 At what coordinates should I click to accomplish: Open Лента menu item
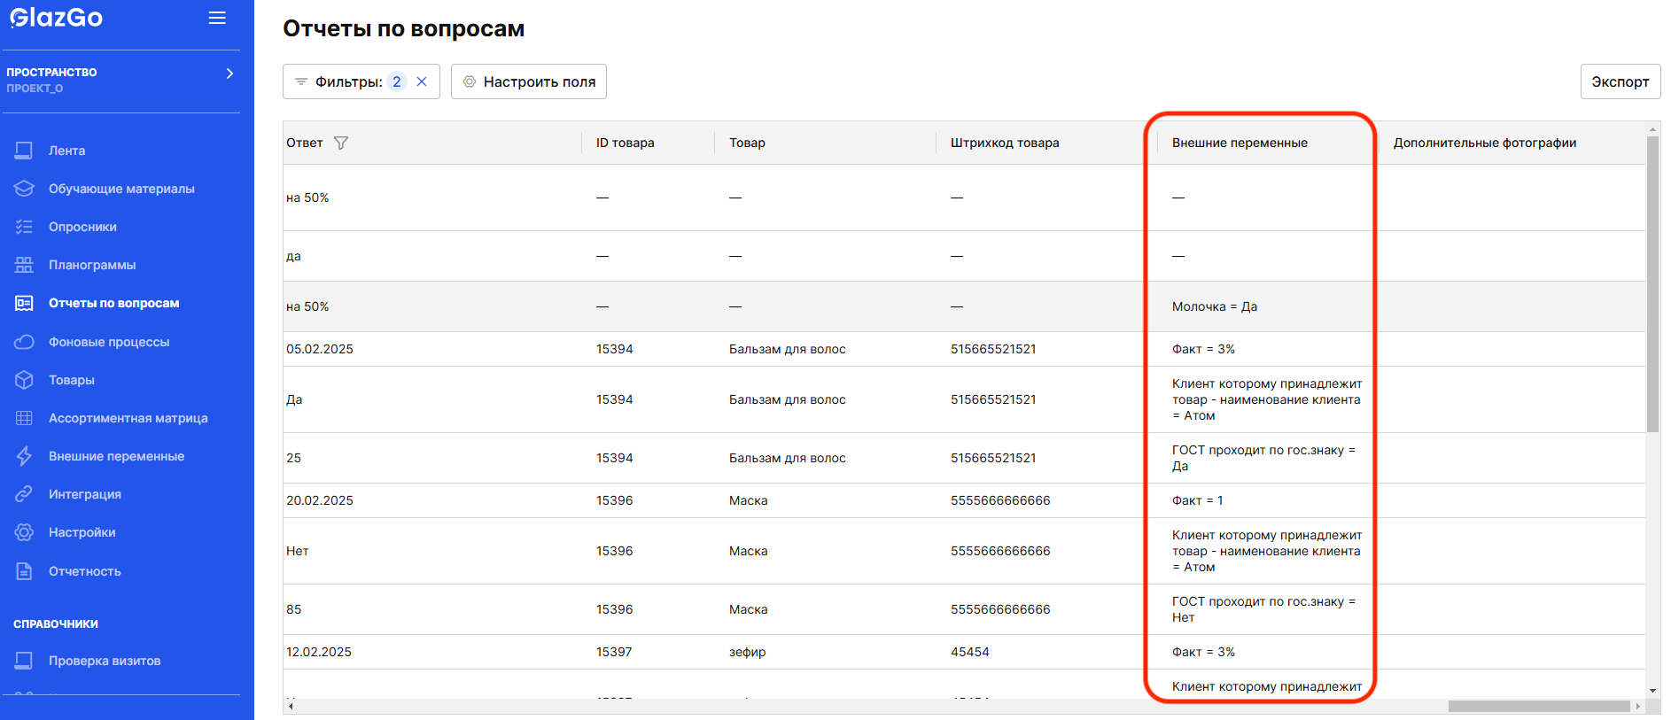(x=66, y=151)
